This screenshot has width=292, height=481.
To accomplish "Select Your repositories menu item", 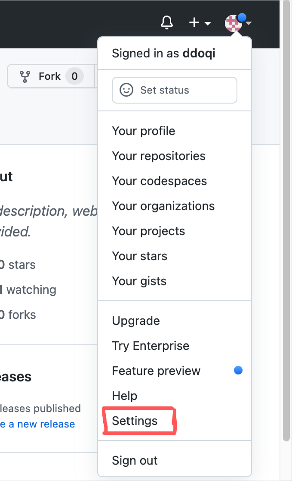I will click(x=159, y=156).
